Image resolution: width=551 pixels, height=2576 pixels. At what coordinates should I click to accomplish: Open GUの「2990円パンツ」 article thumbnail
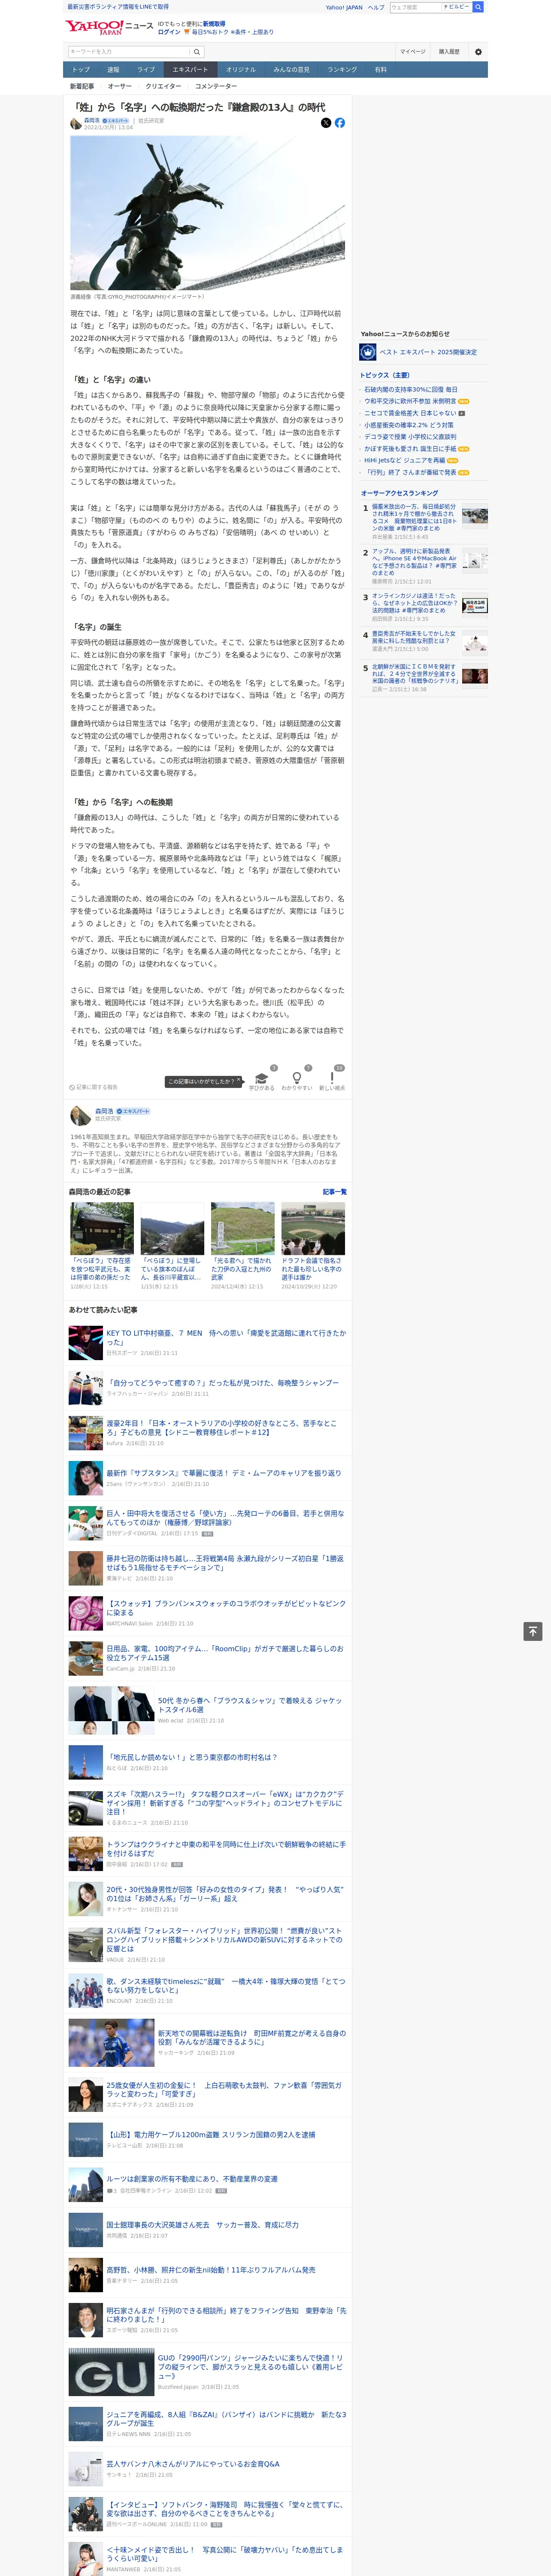point(111,2371)
